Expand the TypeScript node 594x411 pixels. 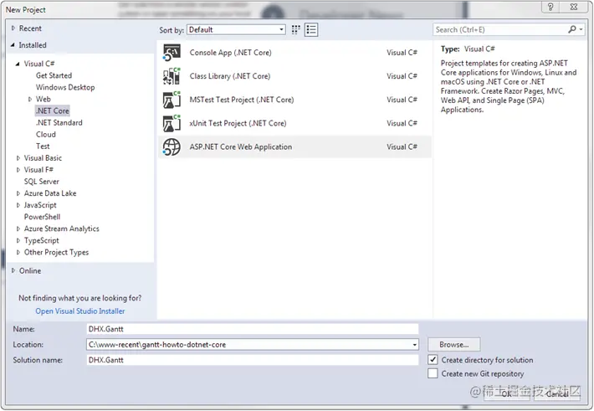click(x=18, y=240)
